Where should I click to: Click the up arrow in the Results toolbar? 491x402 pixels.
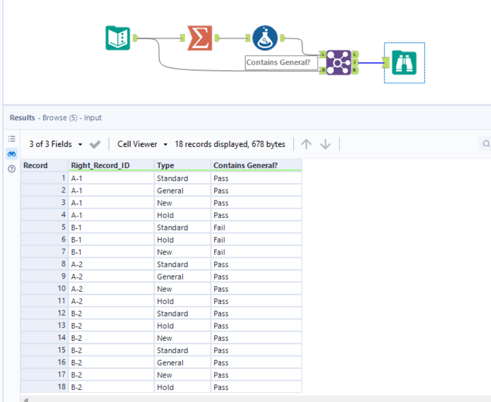(x=306, y=144)
